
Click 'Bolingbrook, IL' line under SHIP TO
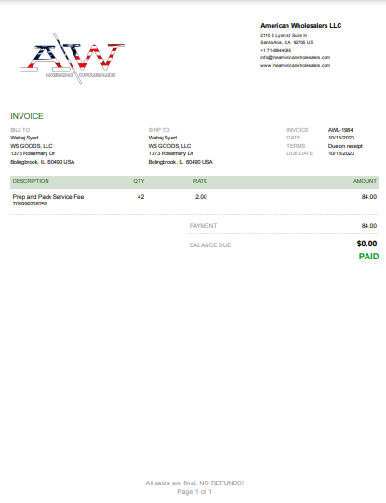(x=180, y=162)
